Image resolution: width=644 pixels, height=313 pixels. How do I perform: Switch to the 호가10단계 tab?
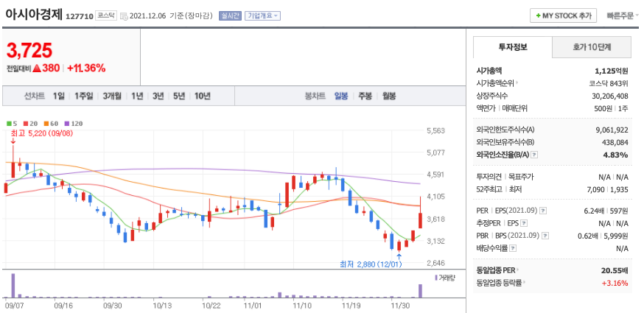point(592,47)
